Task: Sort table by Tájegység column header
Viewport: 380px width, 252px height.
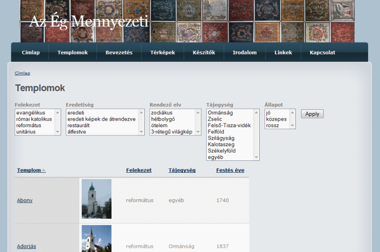Action: click(182, 170)
